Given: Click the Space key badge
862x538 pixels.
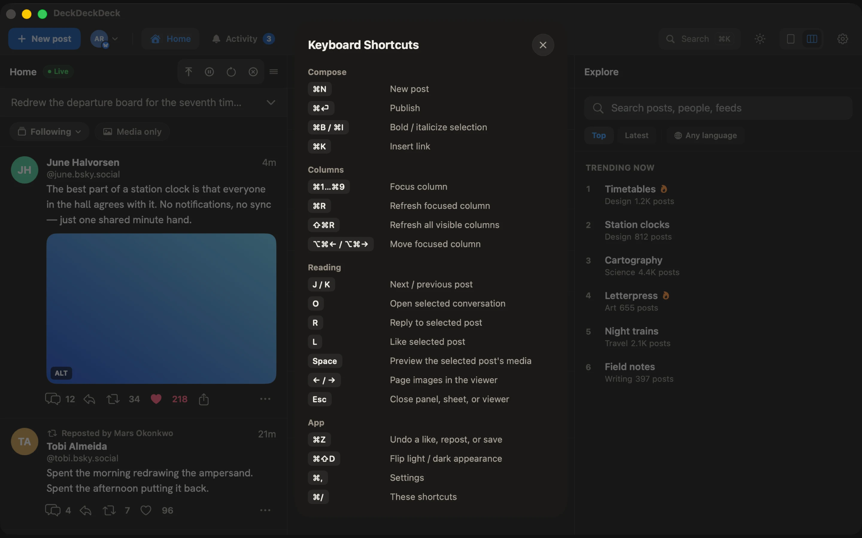Looking at the screenshot, I should [325, 361].
